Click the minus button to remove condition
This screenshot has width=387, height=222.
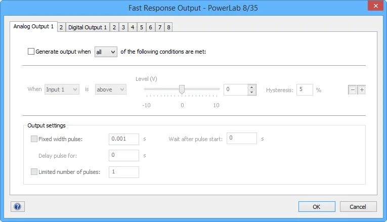point(352,90)
